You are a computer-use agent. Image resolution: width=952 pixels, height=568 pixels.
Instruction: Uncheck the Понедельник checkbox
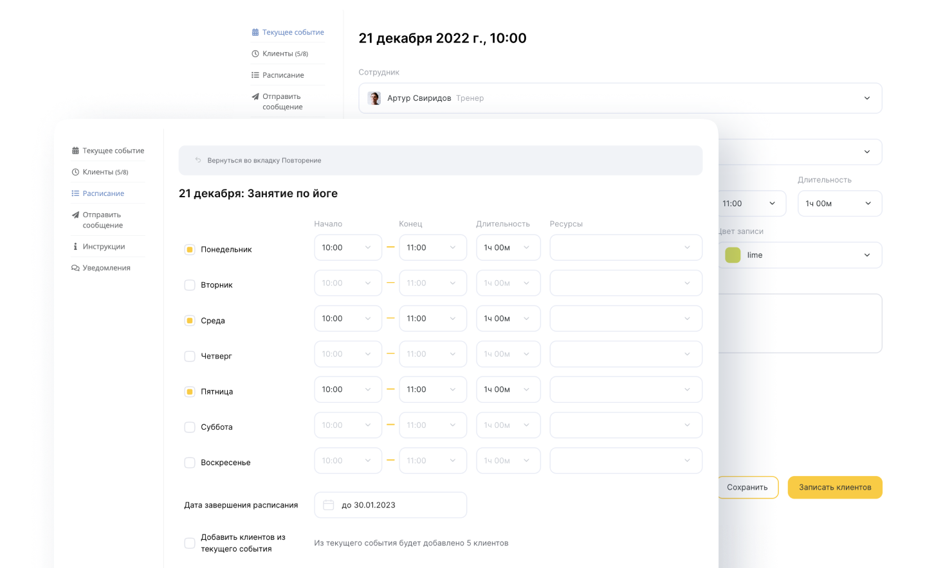click(190, 249)
